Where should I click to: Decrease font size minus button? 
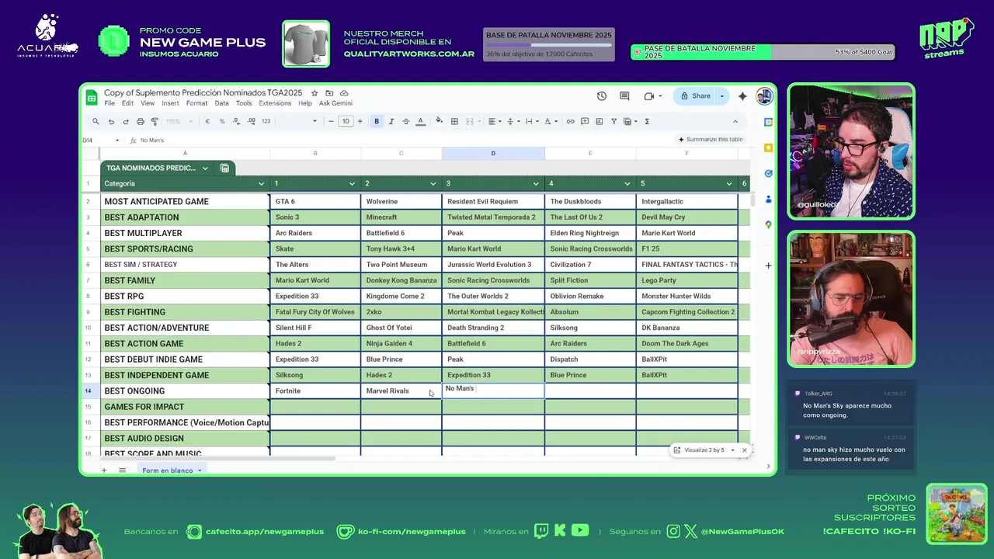pyautogui.click(x=331, y=121)
